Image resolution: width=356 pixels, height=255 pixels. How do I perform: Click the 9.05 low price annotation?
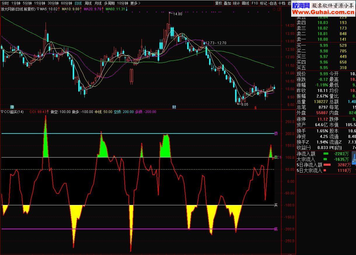click(x=245, y=104)
